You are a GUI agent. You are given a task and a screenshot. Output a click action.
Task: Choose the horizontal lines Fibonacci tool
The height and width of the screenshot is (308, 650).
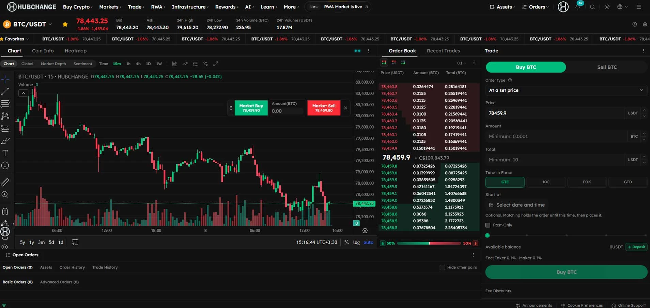(5, 104)
